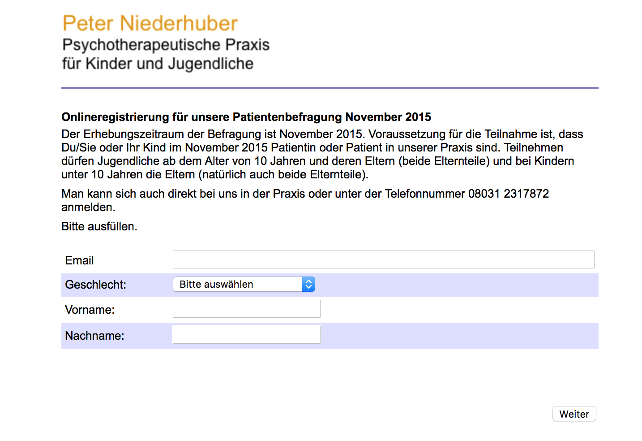Screen dimensions: 642x441
Task: Click the blue dropdown arrows icon
Action: point(308,284)
